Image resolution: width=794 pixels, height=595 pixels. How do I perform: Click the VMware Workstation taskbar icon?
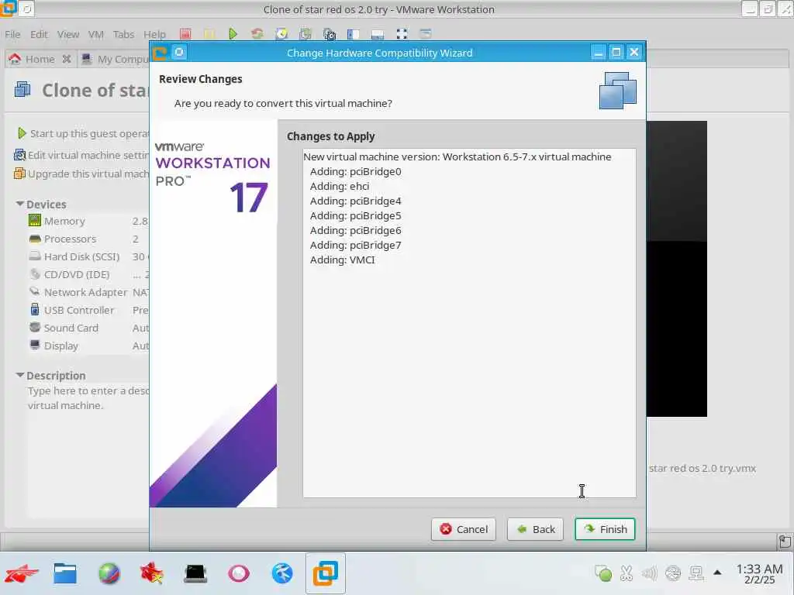pyautogui.click(x=326, y=573)
